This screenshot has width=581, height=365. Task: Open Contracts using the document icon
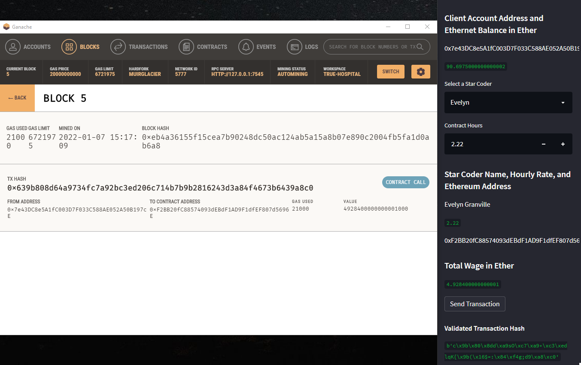pyautogui.click(x=186, y=47)
